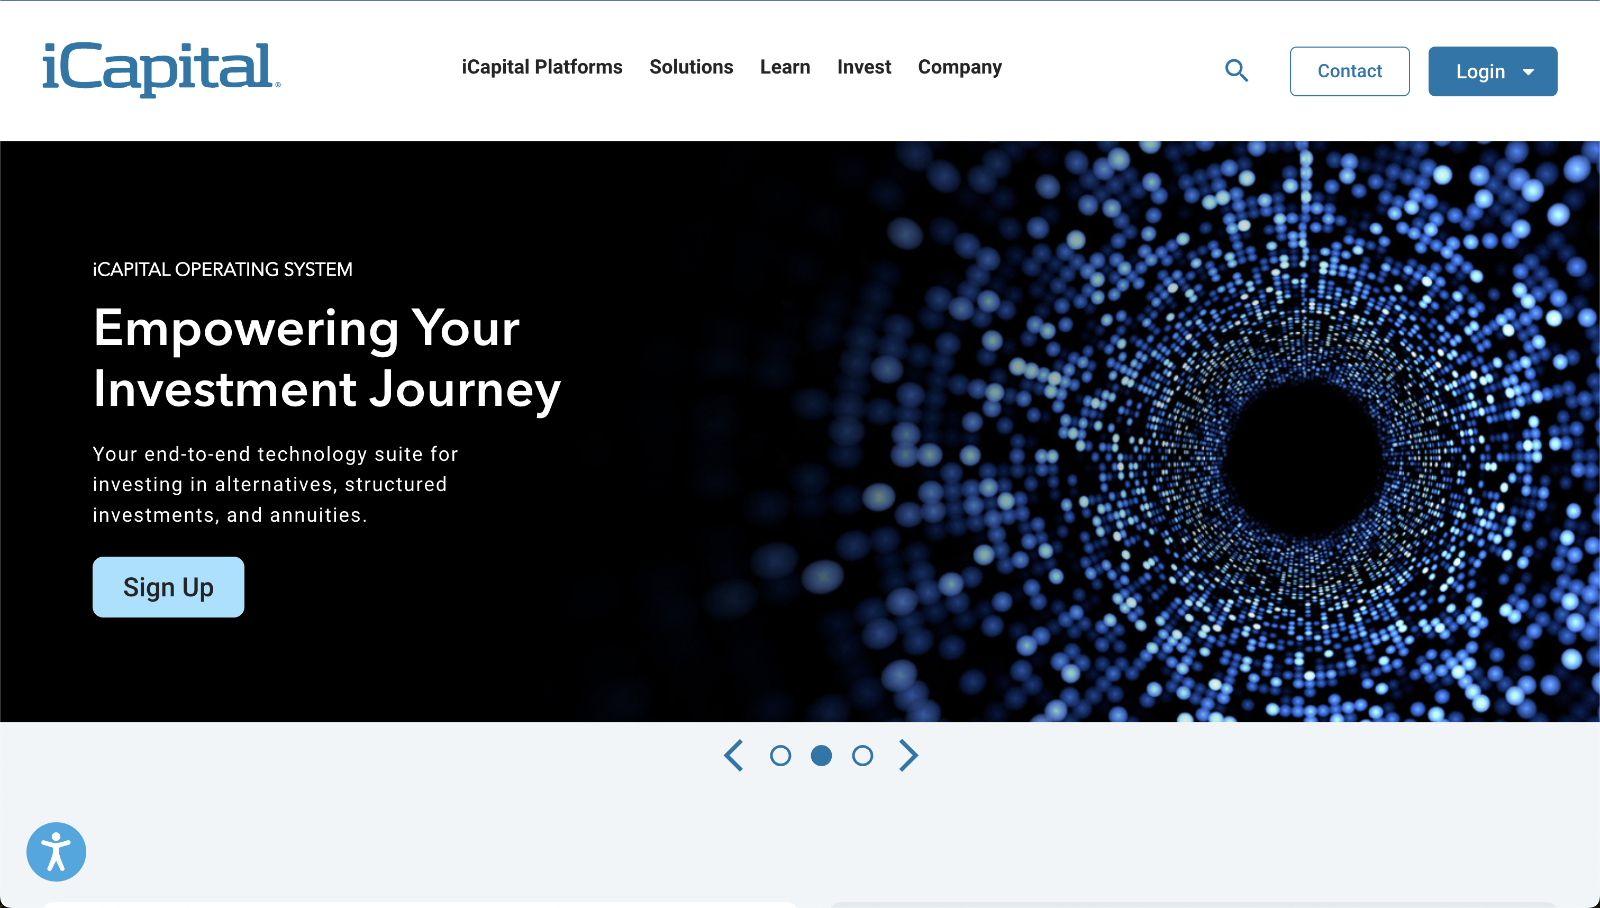1600x908 pixels.
Task: Click the blue particle hero image
Action: 1303,461
